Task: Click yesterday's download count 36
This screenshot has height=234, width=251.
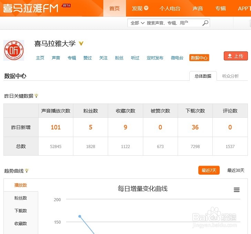Action: click(x=195, y=127)
